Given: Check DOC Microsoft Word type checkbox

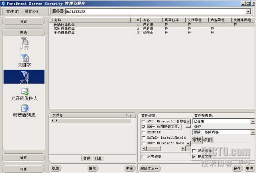Looking at the screenshot, I should pyautogui.click(x=144, y=143).
